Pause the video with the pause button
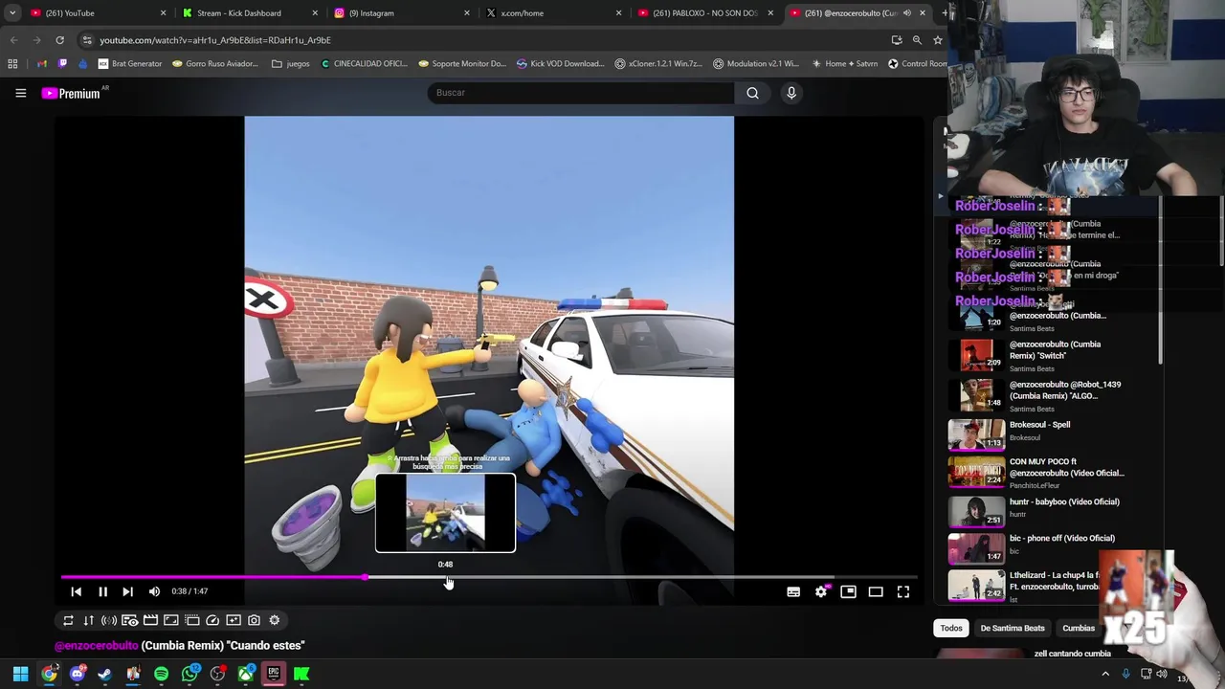 click(x=102, y=591)
